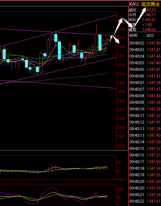The image size is (161, 206).
Task: Click the 1300 price axis label
Action: [x=121, y=83]
